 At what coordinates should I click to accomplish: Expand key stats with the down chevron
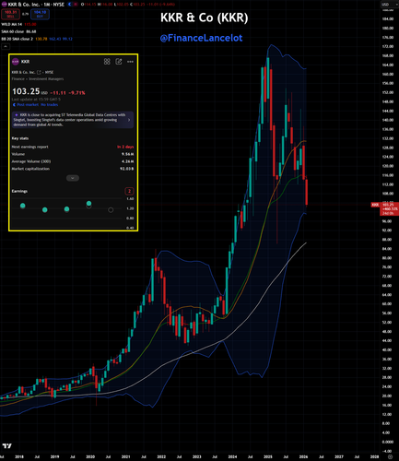pyautogui.click(x=73, y=178)
